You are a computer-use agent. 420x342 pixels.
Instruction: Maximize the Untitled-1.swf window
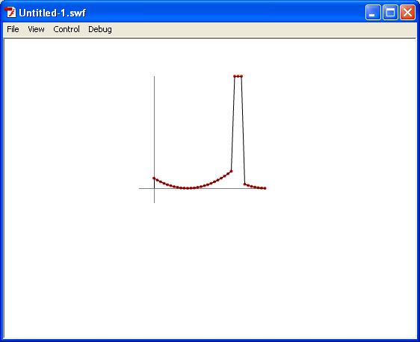click(x=390, y=12)
